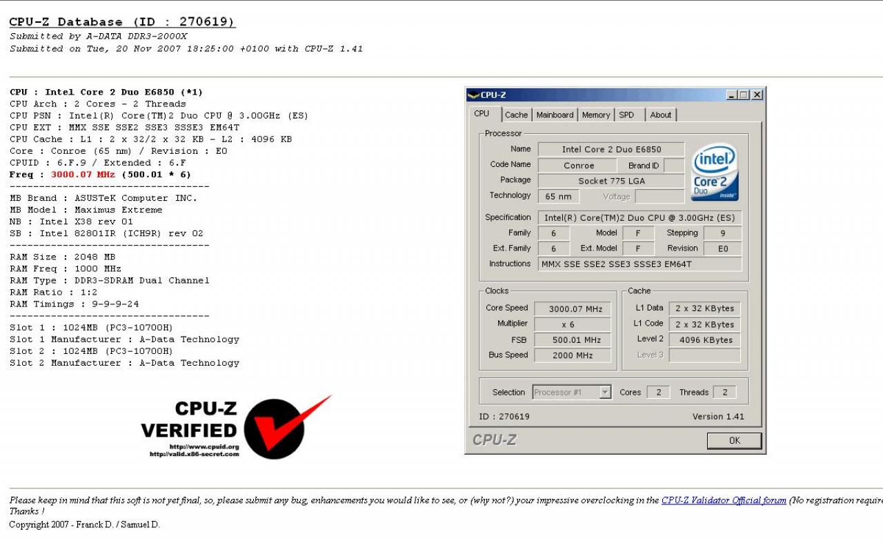Screen dimensions: 883x543
Task: Click the CPU-Z title bar icon
Action: tap(473, 95)
